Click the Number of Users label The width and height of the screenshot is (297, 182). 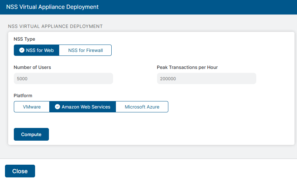point(32,67)
